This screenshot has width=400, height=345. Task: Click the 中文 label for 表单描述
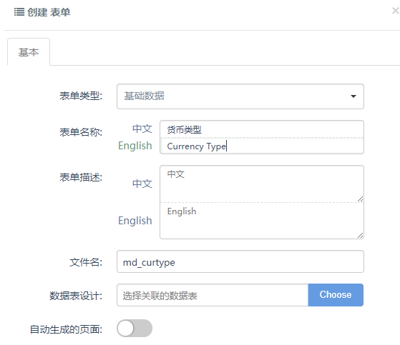click(142, 184)
